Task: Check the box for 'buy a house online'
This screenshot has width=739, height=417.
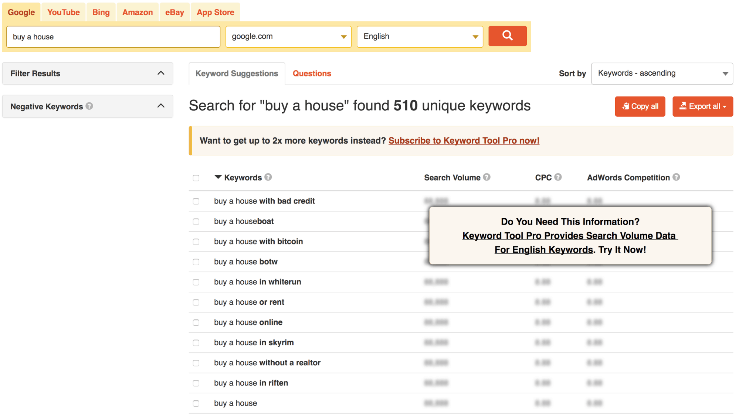Action: click(x=196, y=323)
